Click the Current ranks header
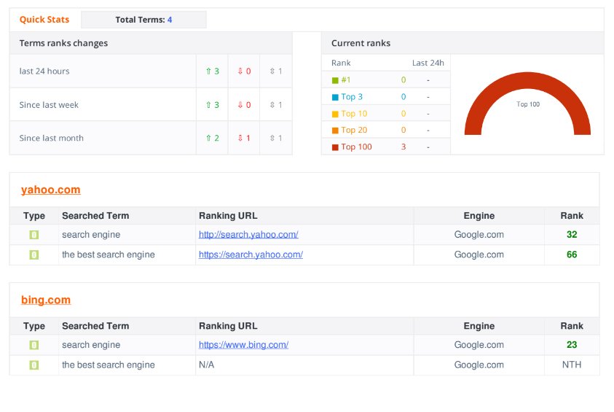Screen dimensions: 614x412 [361, 43]
